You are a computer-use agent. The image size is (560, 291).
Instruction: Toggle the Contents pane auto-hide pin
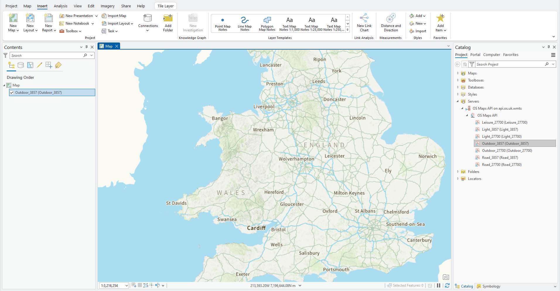pos(86,47)
